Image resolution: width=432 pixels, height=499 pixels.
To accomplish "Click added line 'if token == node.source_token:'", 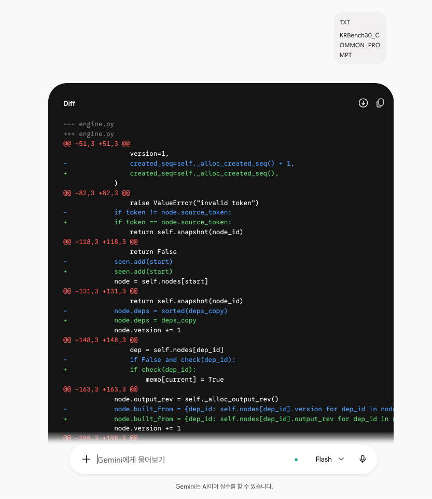I will [173, 222].
